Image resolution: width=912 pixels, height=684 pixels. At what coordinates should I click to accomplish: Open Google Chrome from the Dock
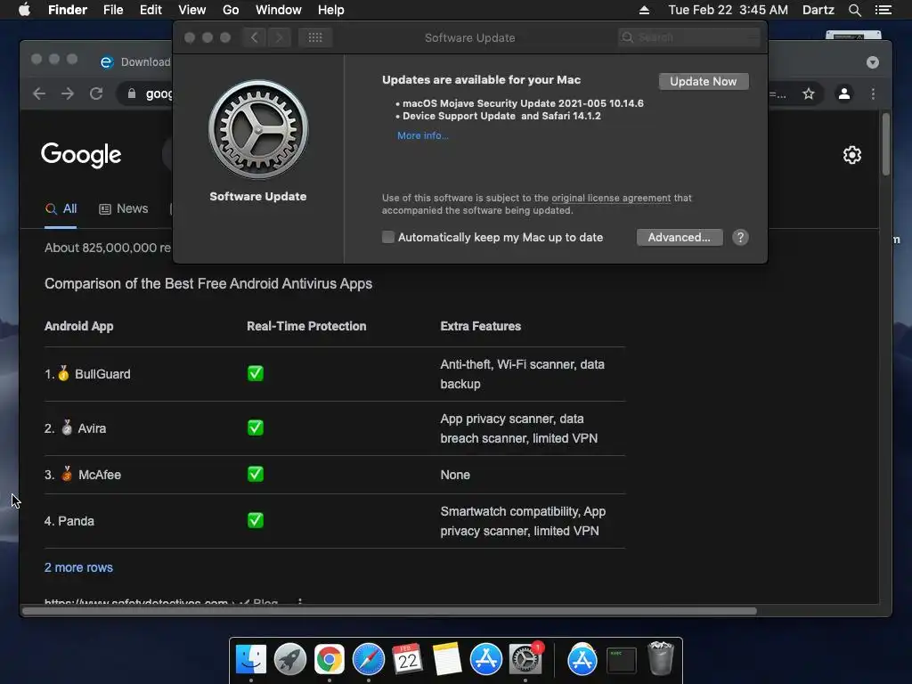click(x=330, y=659)
